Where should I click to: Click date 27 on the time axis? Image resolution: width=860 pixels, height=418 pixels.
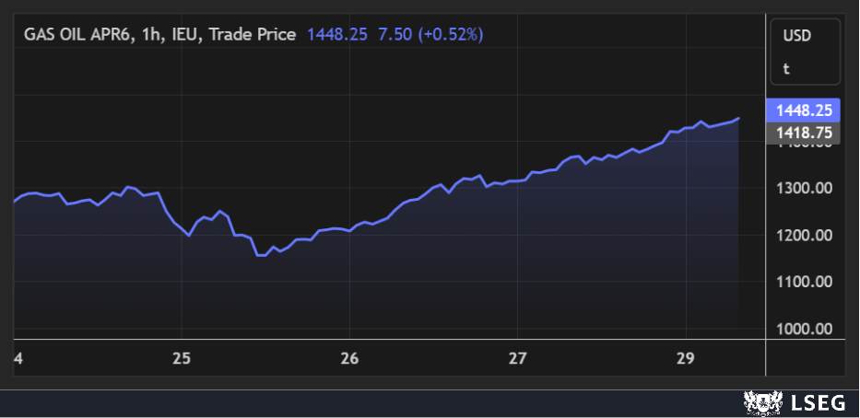pos(517,357)
